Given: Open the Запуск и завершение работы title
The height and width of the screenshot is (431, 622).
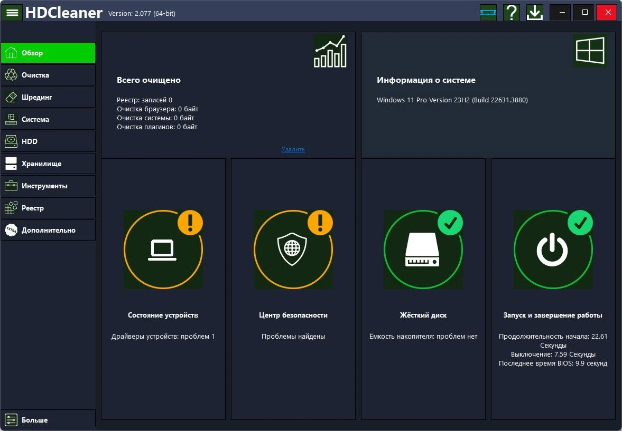Looking at the screenshot, I should point(553,315).
